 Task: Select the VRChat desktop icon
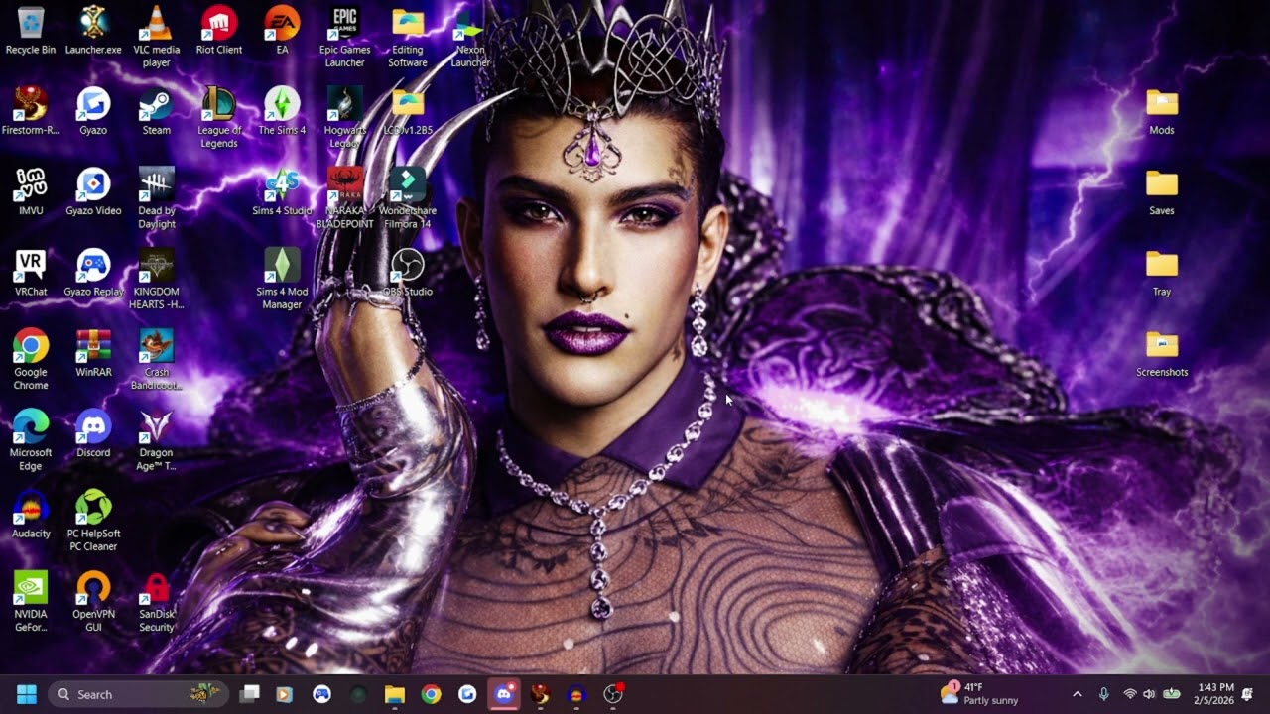(31, 273)
